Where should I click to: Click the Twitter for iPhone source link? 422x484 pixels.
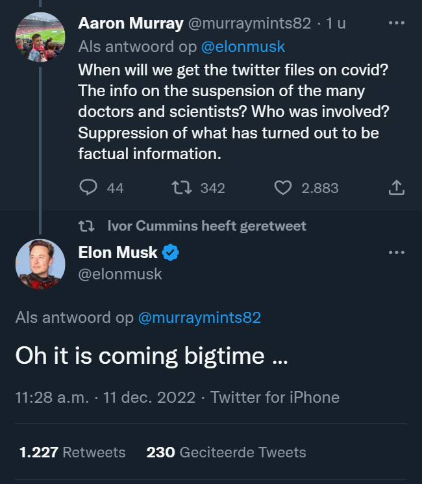[275, 397]
